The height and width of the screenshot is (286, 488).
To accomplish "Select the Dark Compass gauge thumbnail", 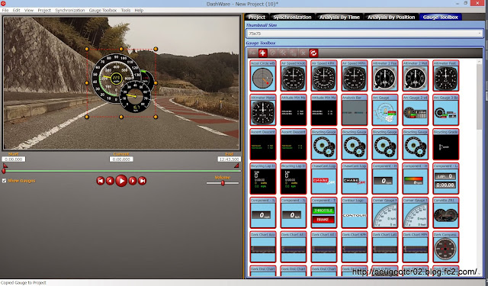I will pos(445,247).
